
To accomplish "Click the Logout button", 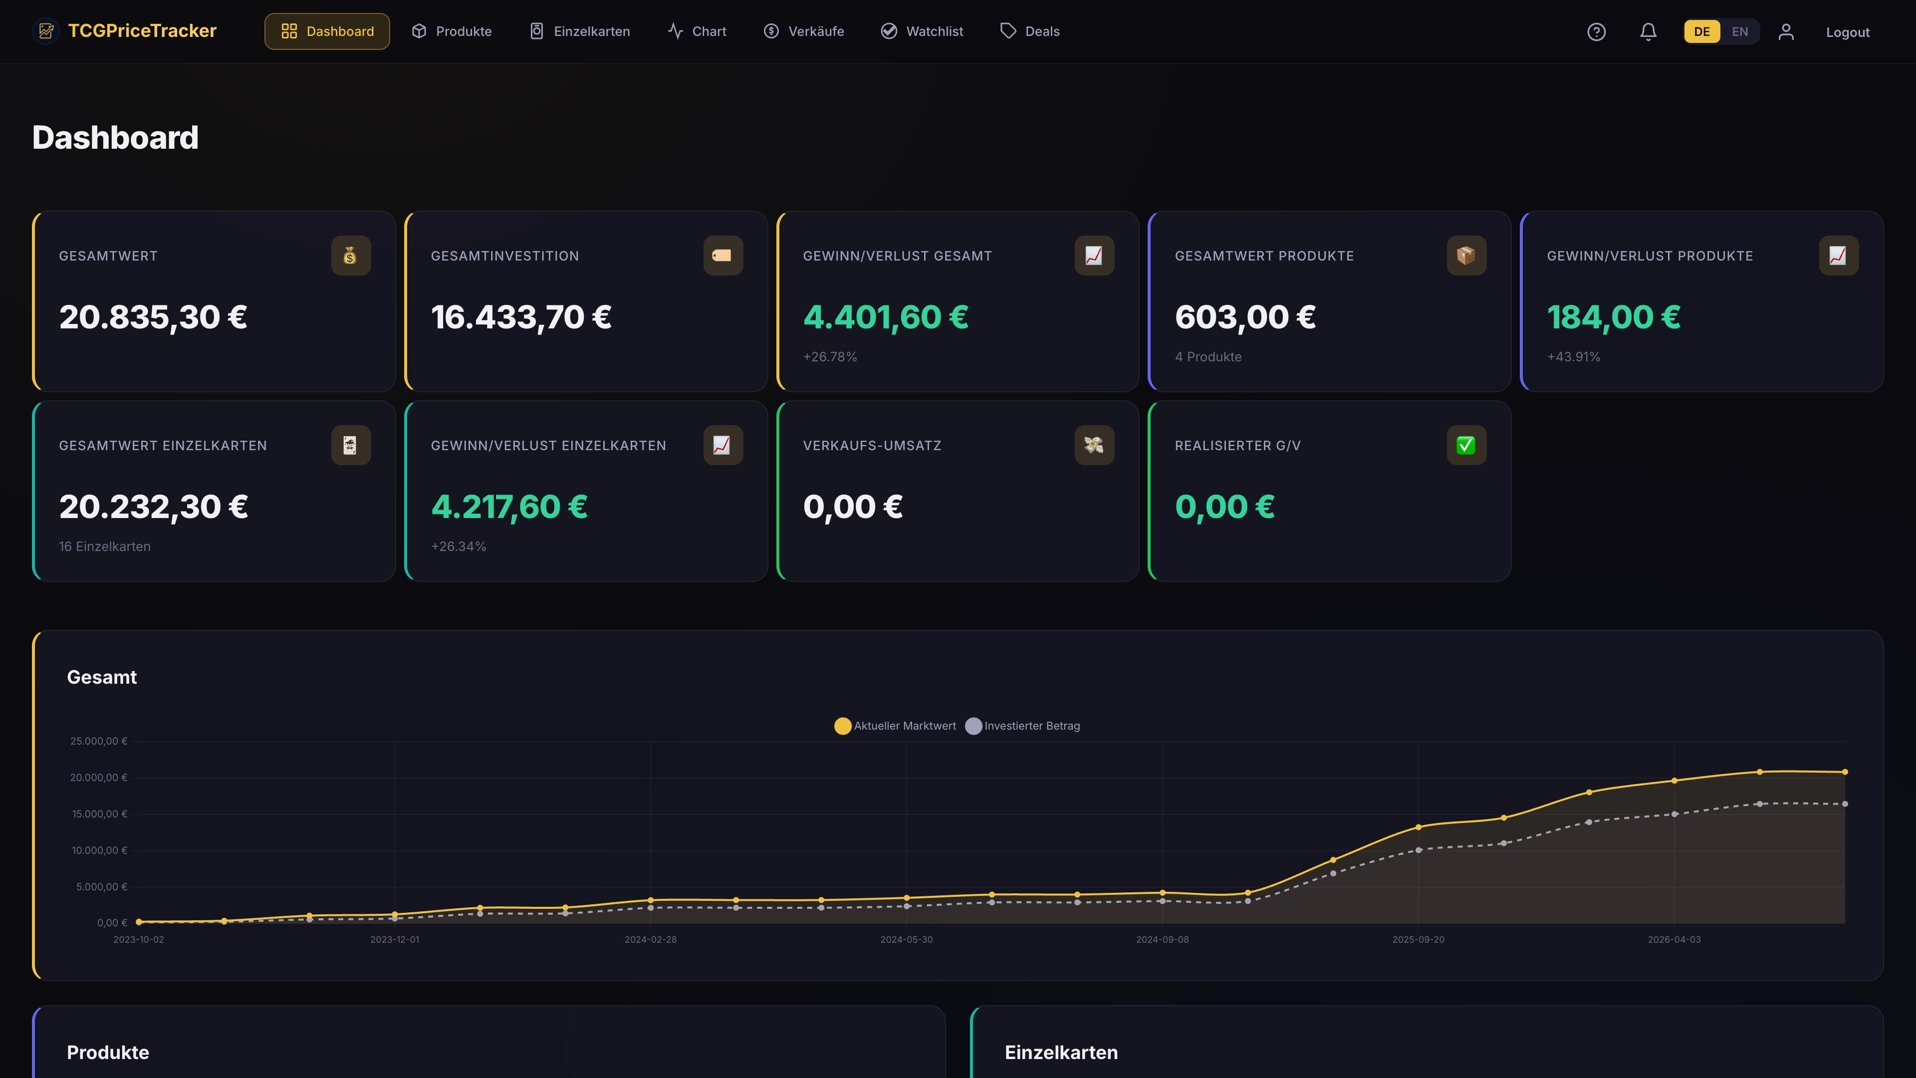I will (x=1848, y=32).
